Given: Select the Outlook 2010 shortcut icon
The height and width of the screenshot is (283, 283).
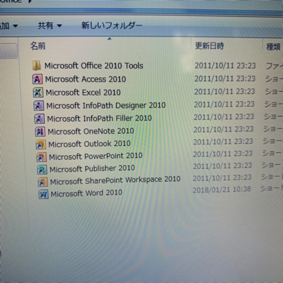Looking at the screenshot, I should [41, 144].
